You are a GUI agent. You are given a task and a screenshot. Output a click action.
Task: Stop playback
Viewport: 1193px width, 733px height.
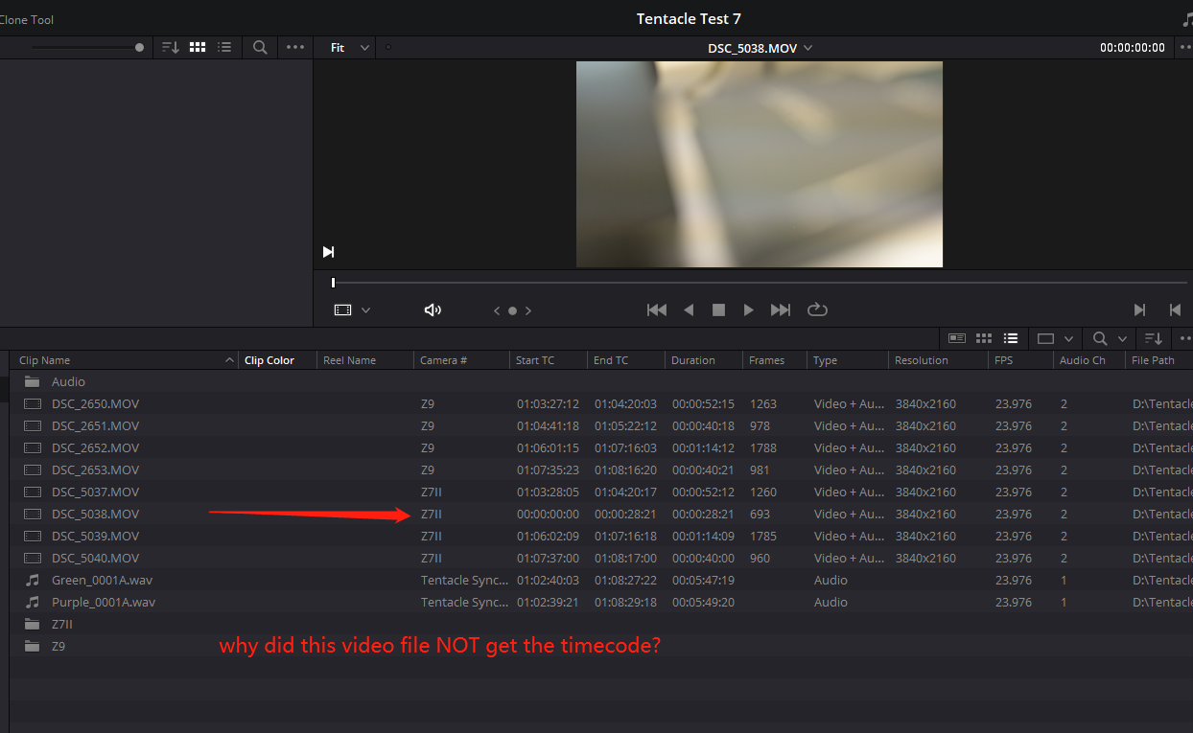point(718,309)
